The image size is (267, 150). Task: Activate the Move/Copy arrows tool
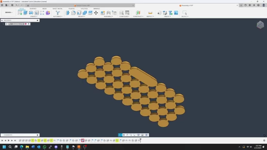click(x=96, y=13)
